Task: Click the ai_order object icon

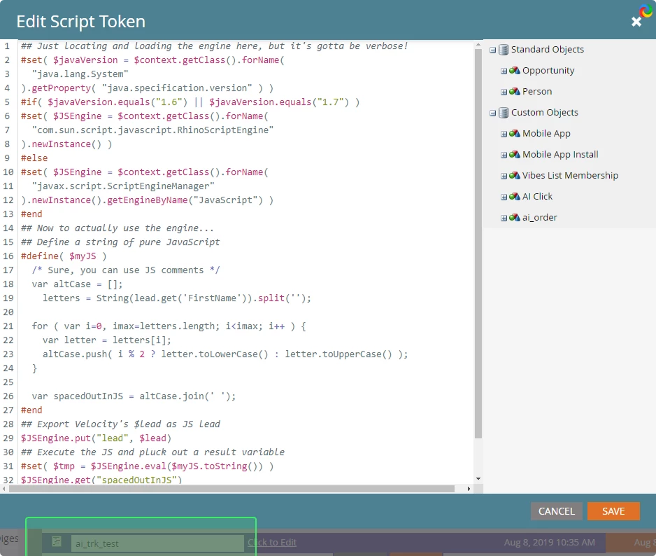Action: click(x=515, y=217)
